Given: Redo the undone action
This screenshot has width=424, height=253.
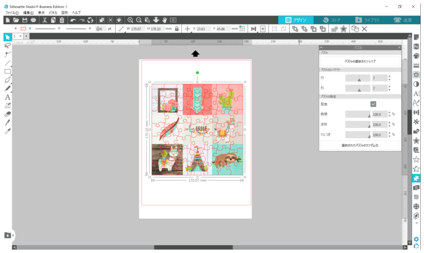Looking at the screenshot, I should [82, 20].
